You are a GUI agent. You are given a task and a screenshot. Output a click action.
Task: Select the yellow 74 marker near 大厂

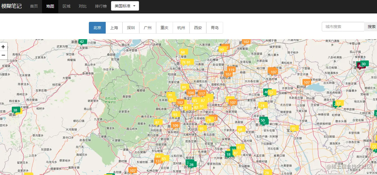point(262,106)
